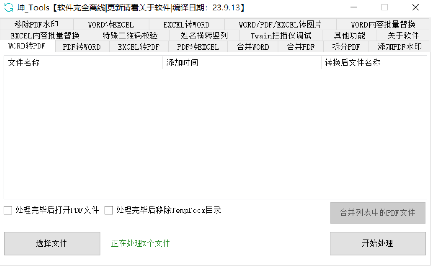Switch to the 拆分PDF tab
Screen dimensions: 431x266
pos(346,47)
